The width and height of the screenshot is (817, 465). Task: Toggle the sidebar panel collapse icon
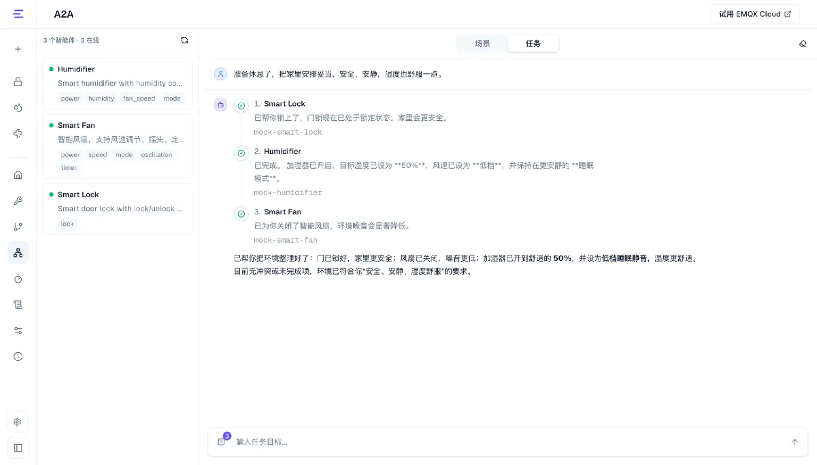(18, 448)
